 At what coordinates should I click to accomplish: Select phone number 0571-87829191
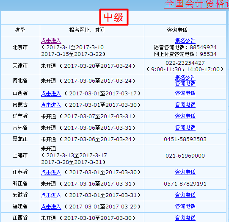pos(185,184)
